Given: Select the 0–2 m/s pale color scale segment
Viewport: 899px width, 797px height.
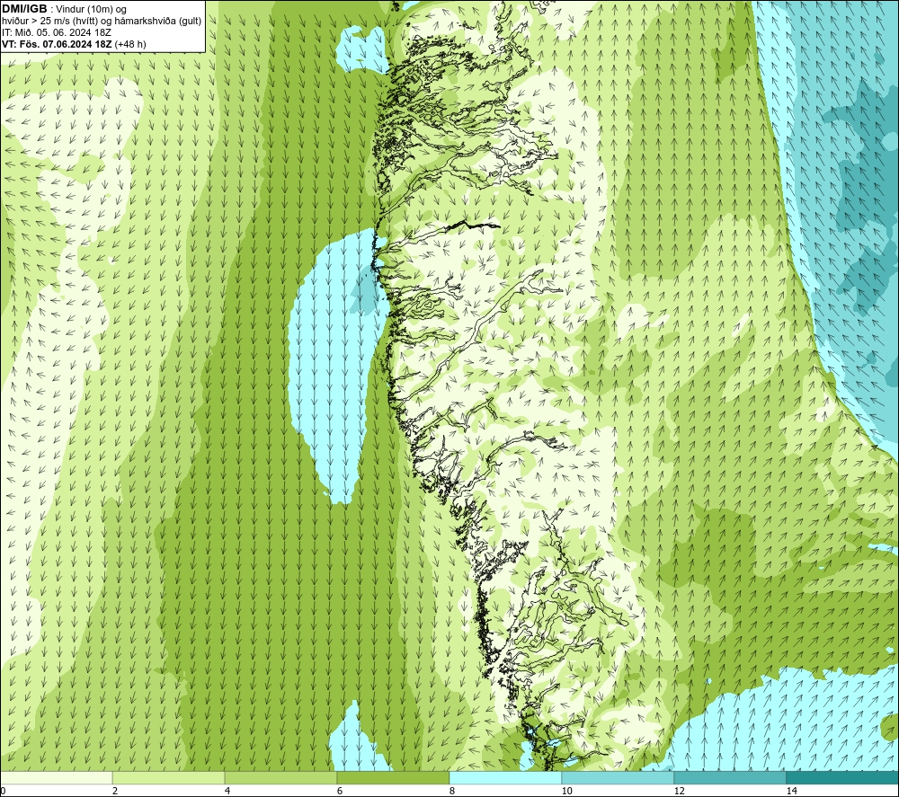Looking at the screenshot, I should coord(56,777).
